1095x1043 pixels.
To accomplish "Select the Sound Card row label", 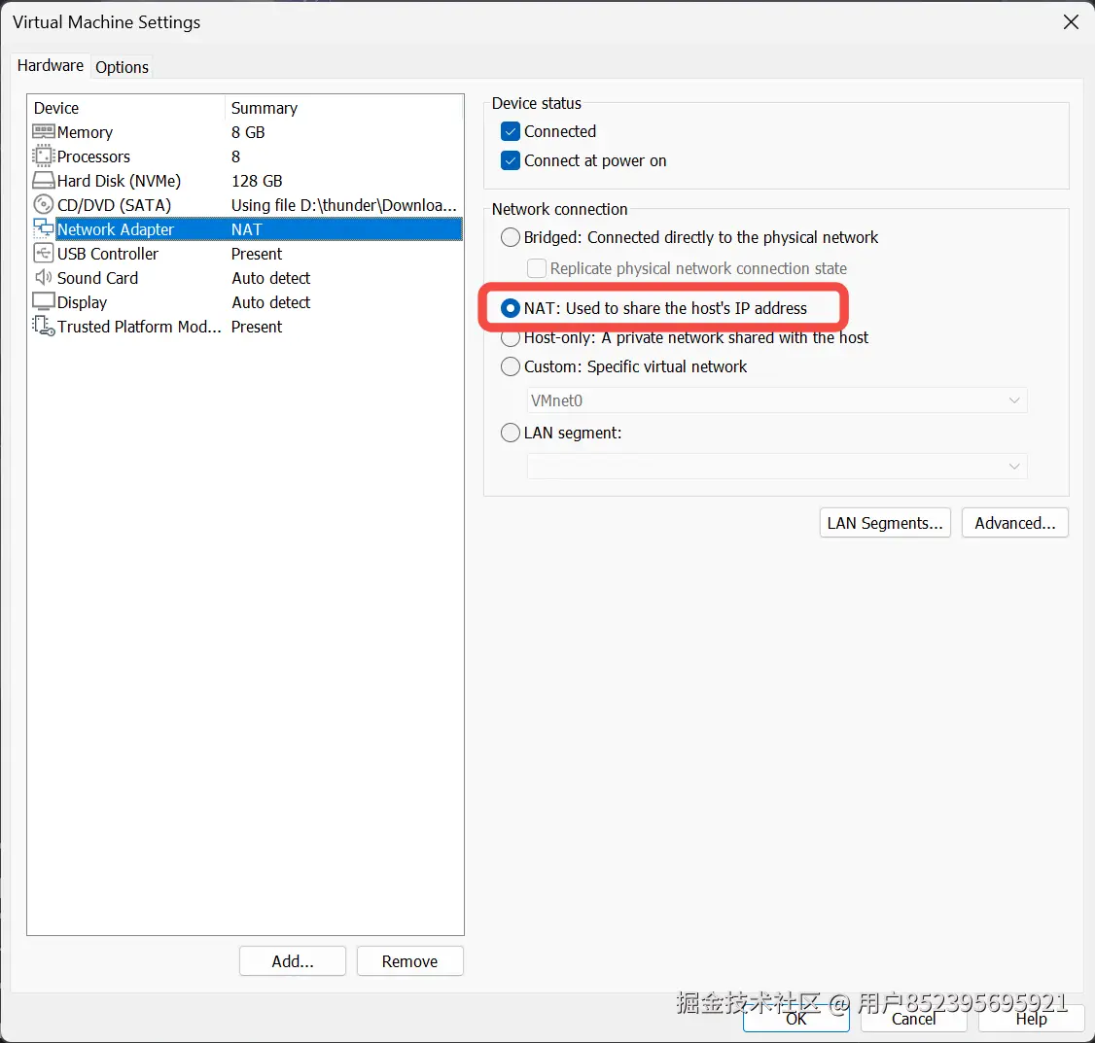I will pyautogui.click(x=98, y=278).
